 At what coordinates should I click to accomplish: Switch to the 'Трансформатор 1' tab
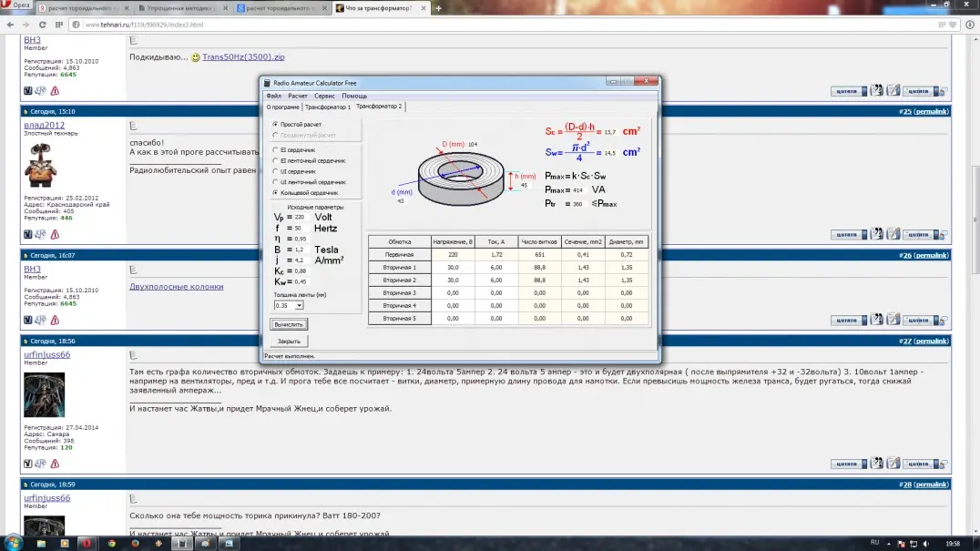click(327, 107)
